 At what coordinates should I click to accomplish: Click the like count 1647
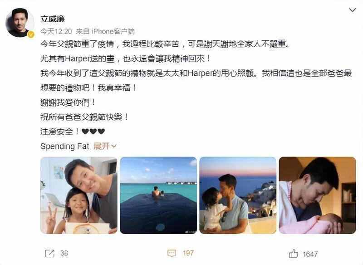(310, 254)
